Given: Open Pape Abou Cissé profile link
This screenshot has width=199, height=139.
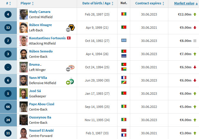Looking at the screenshot, I should [x=42, y=104].
